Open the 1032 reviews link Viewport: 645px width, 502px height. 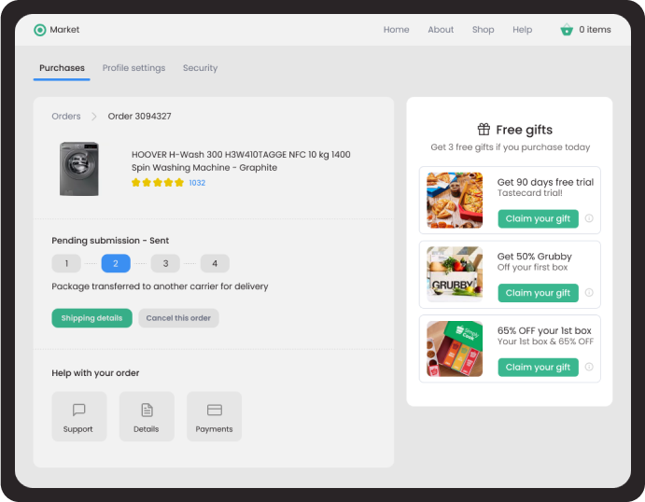[x=197, y=183]
